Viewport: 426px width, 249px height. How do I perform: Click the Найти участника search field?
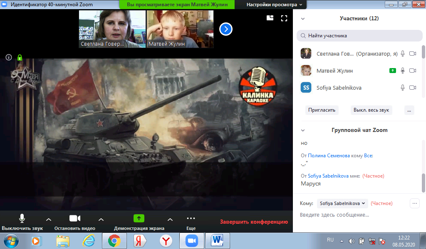pyautogui.click(x=359, y=36)
